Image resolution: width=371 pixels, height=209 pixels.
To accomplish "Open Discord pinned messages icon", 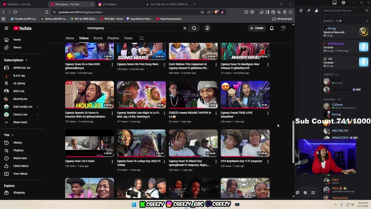I will coord(309,10).
